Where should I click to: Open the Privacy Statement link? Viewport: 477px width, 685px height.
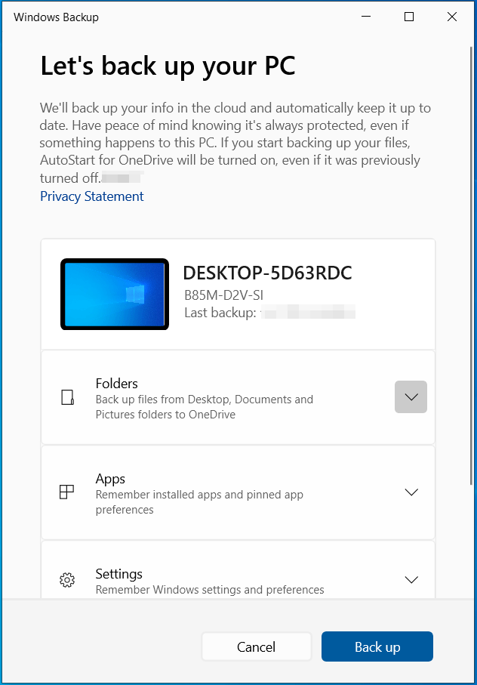pos(91,196)
